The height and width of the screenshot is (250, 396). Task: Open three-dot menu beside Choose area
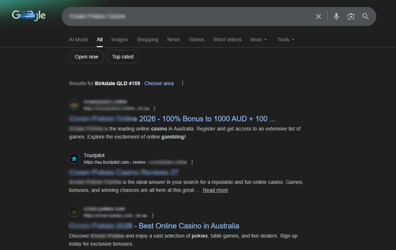click(x=183, y=83)
